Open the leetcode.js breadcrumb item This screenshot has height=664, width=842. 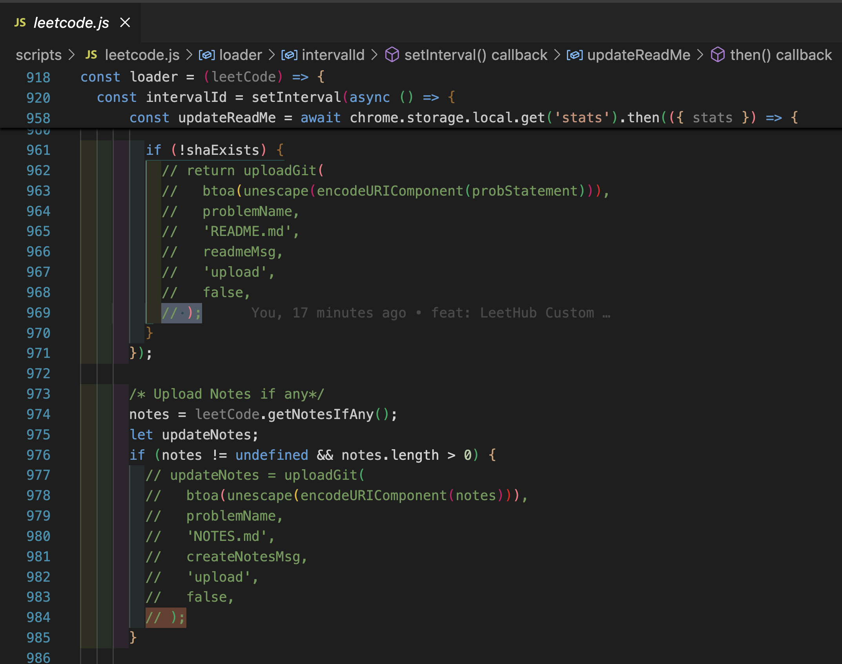[x=142, y=55]
